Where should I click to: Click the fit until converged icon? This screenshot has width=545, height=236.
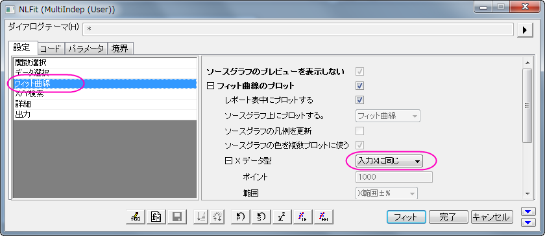pos(324,217)
